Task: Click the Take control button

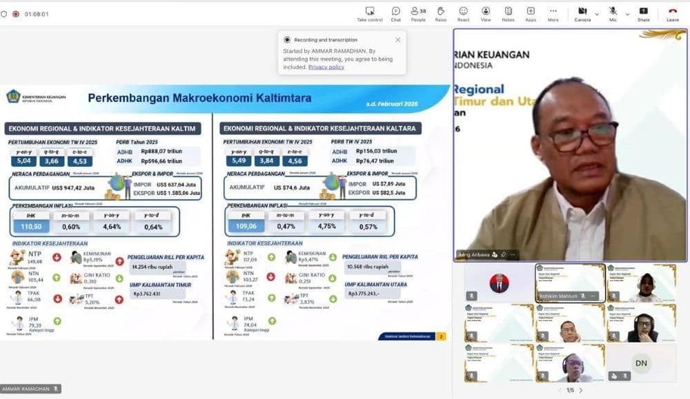Action: tap(370, 14)
